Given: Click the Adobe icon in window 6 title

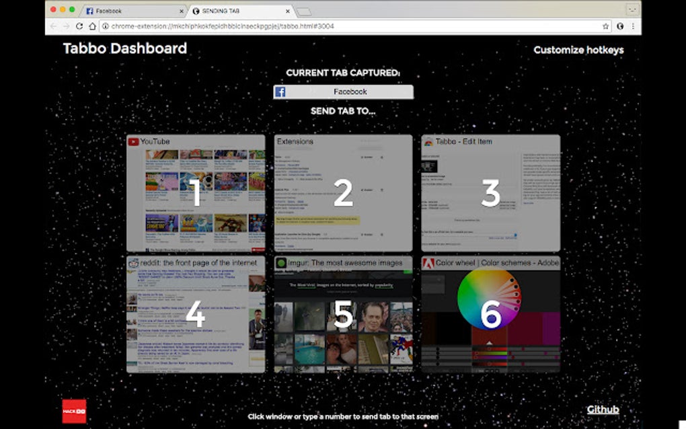Looking at the screenshot, I should [x=428, y=263].
